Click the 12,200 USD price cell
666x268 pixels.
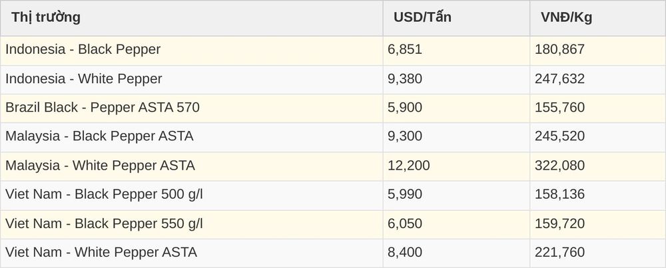[x=456, y=167]
